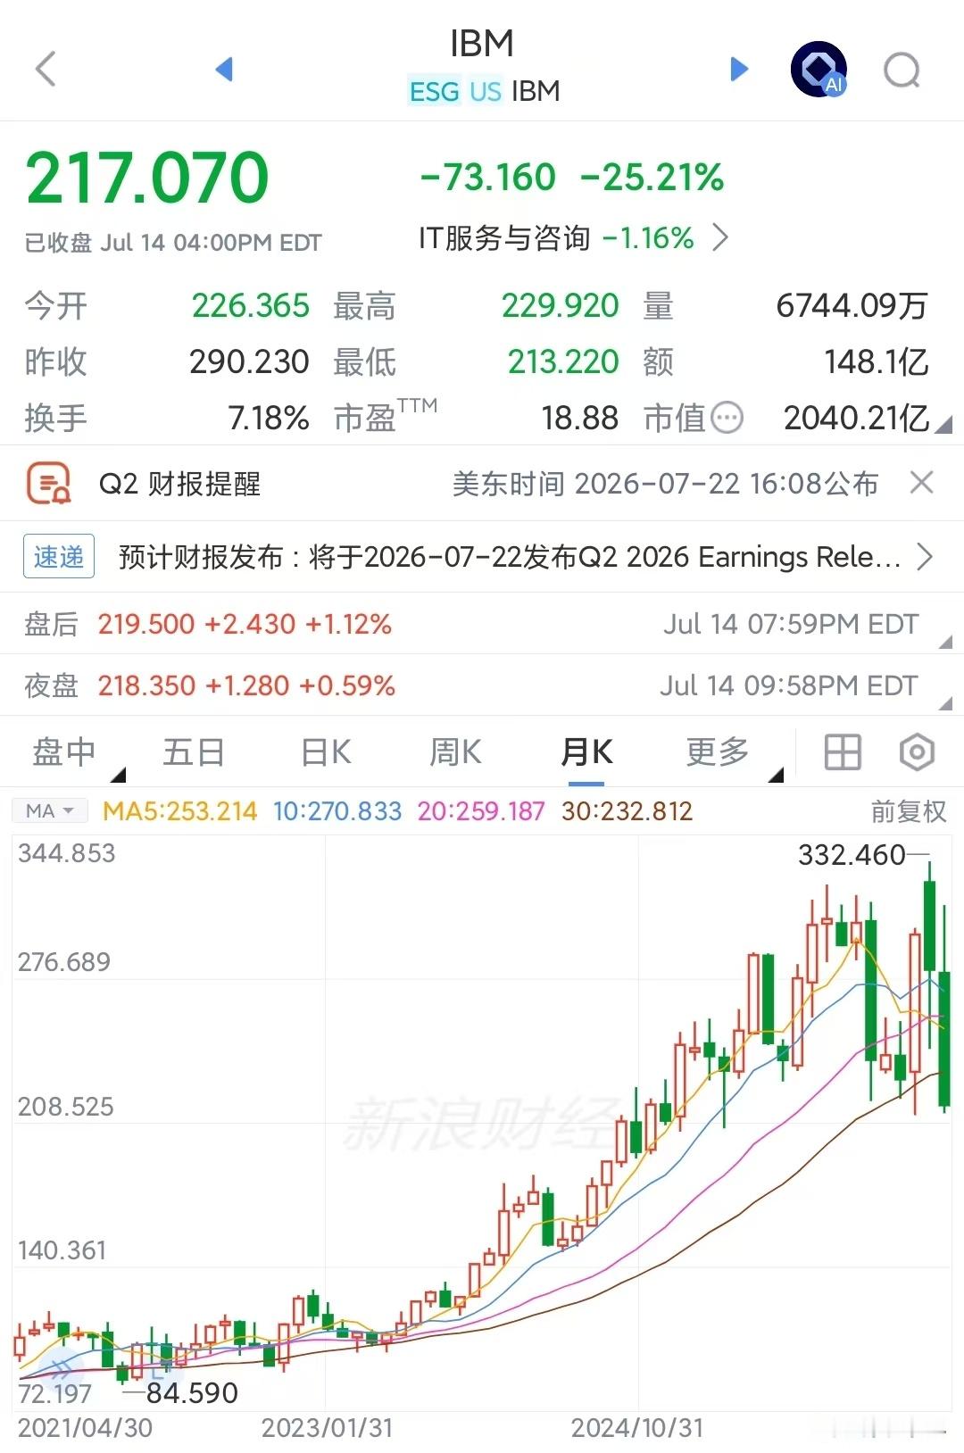This screenshot has height=1453, width=964.
Task: Dismiss the Q2 财报提醒 banner
Action: point(921,483)
